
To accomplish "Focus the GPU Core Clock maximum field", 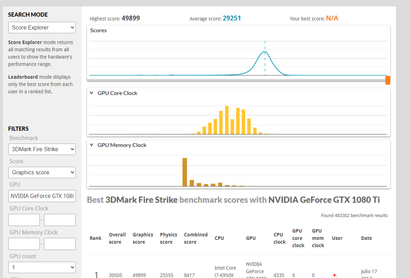I will click(60, 220).
